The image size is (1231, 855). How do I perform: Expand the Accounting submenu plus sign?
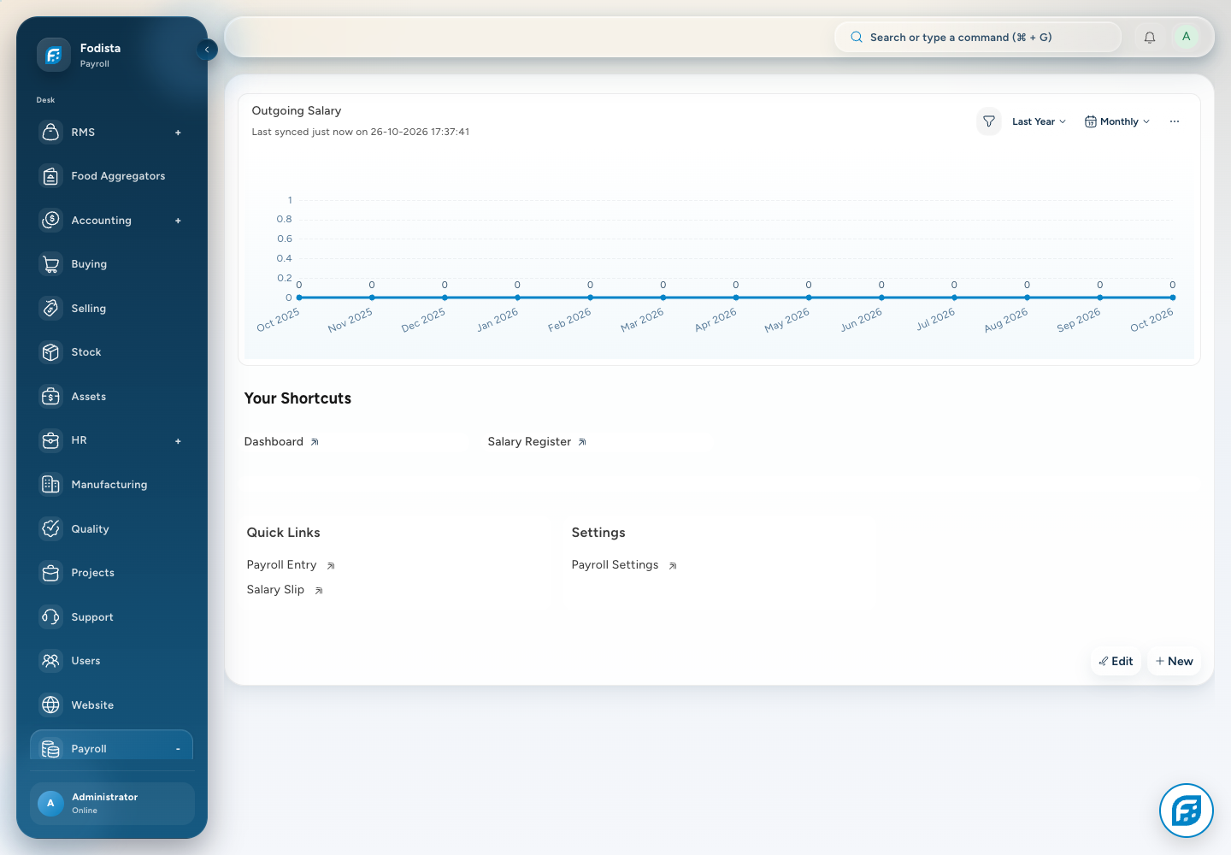(178, 221)
